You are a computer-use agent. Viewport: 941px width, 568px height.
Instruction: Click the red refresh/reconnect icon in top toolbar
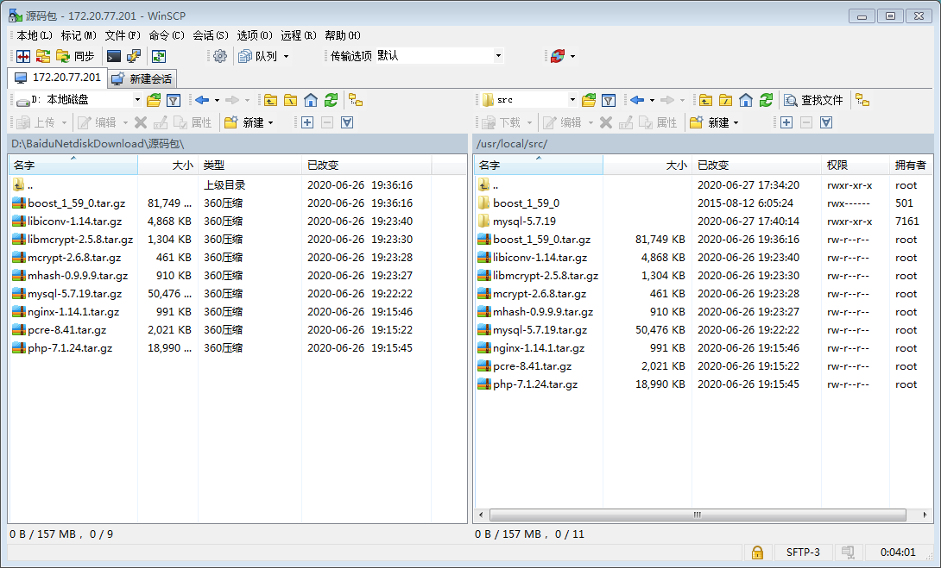[558, 56]
